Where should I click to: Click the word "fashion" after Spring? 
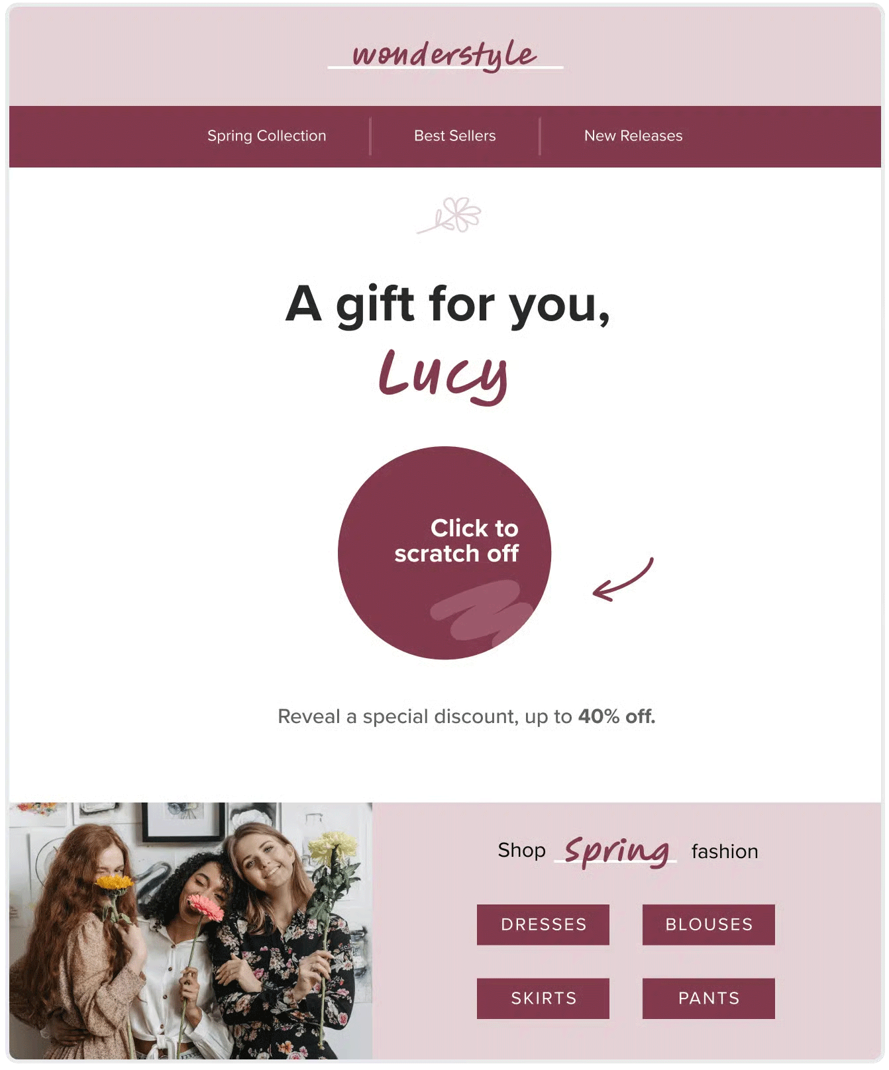tap(725, 851)
